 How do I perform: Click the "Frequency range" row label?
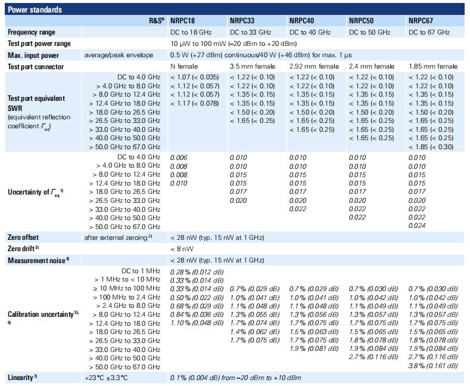tap(32, 32)
